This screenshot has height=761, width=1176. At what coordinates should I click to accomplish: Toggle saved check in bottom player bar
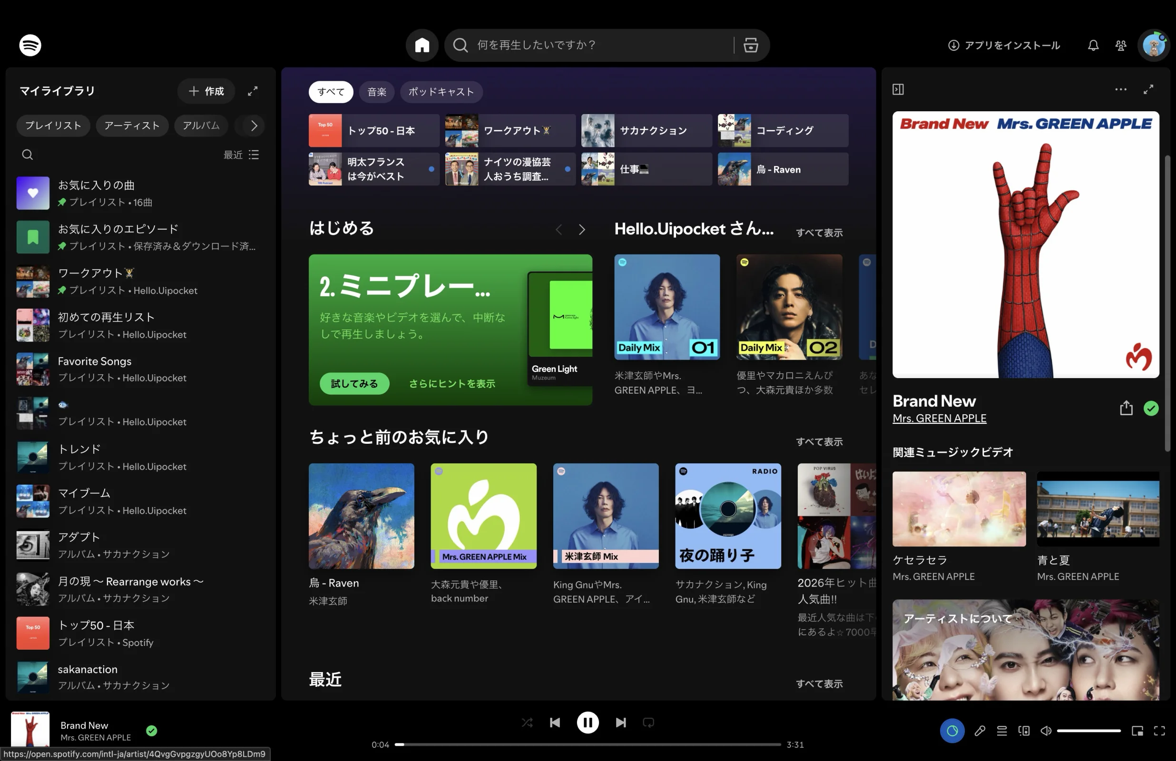point(152,731)
